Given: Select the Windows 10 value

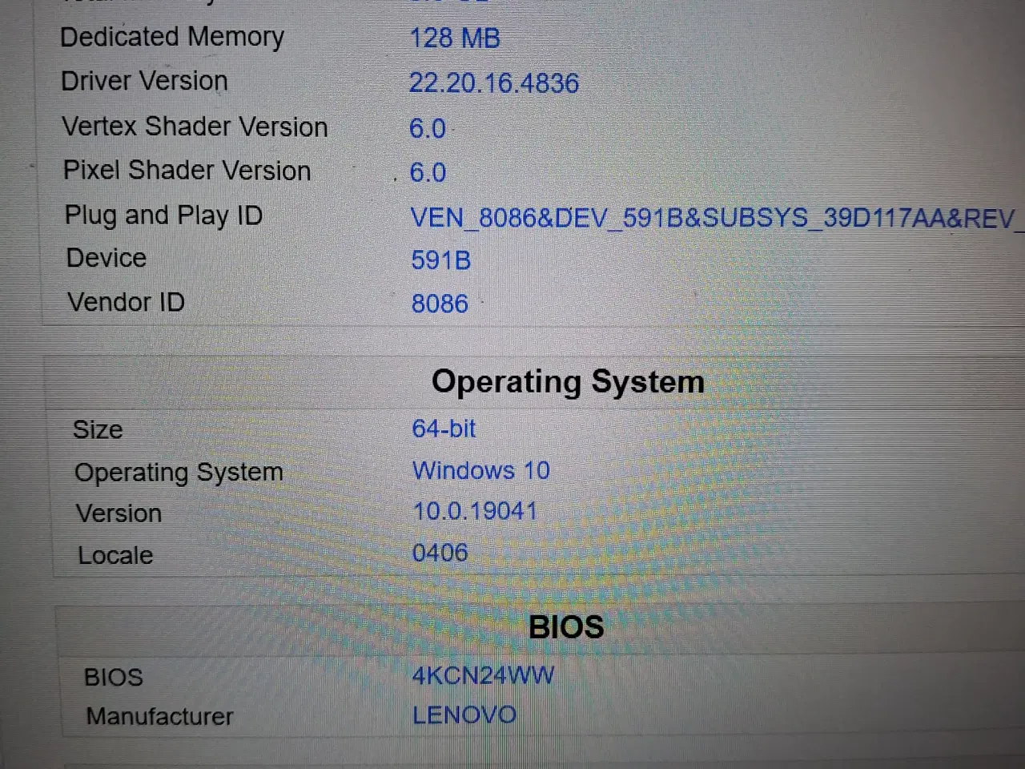Looking at the screenshot, I should coord(481,470).
